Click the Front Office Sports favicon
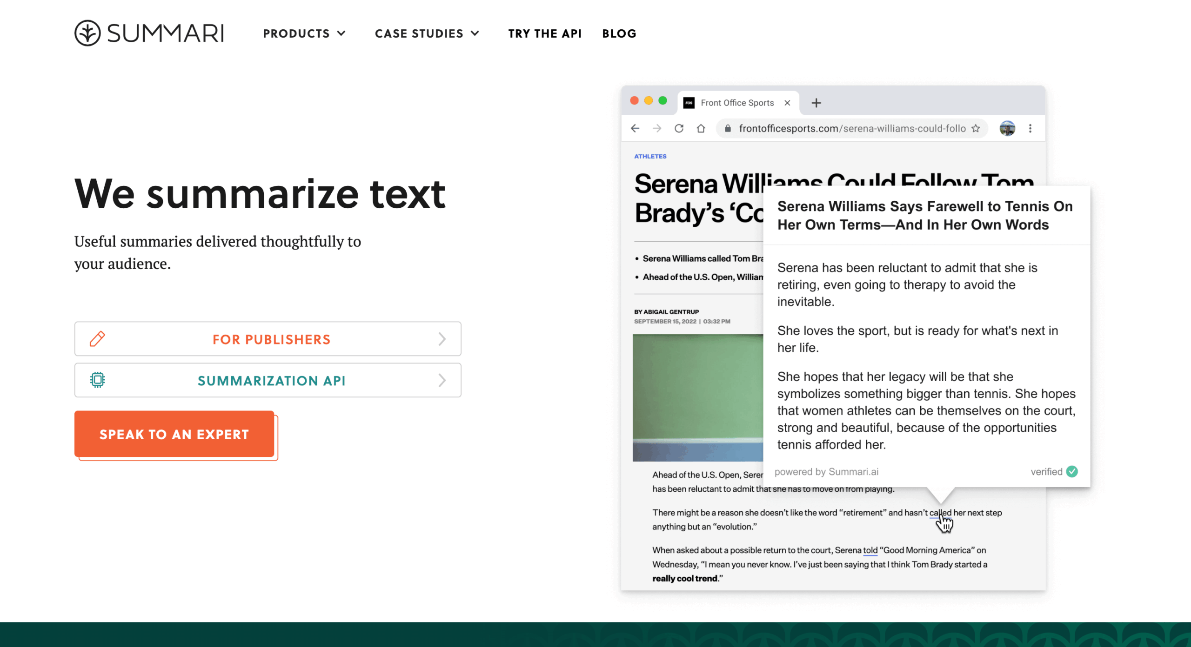 click(689, 103)
